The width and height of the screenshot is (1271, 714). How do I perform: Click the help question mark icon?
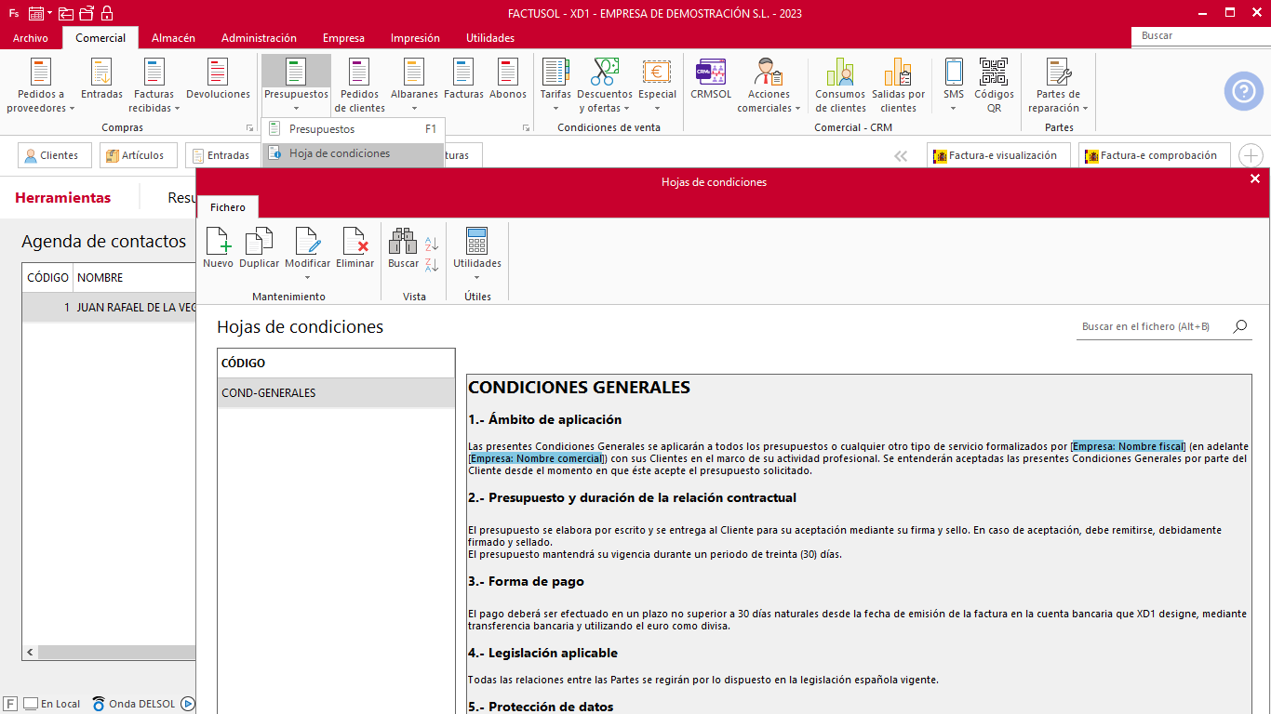pos(1243,91)
